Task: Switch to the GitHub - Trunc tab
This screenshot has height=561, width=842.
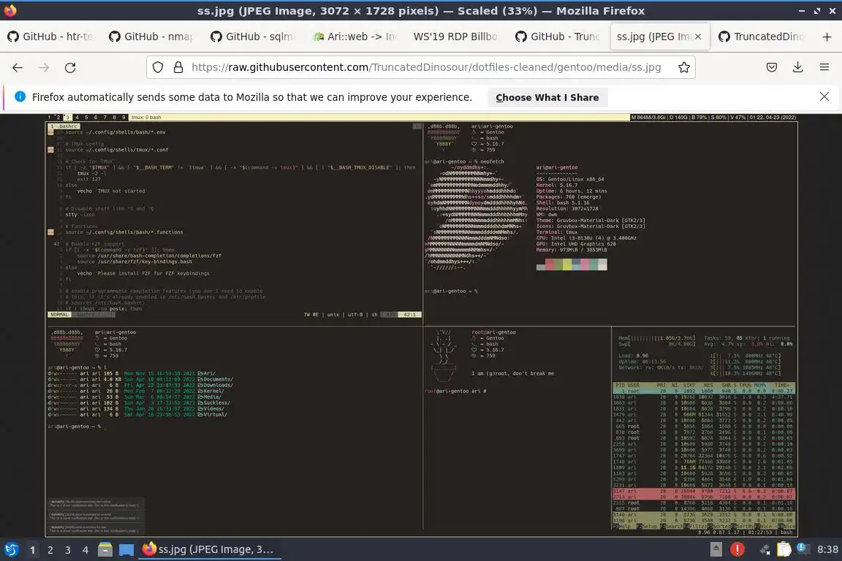Action: point(558,37)
